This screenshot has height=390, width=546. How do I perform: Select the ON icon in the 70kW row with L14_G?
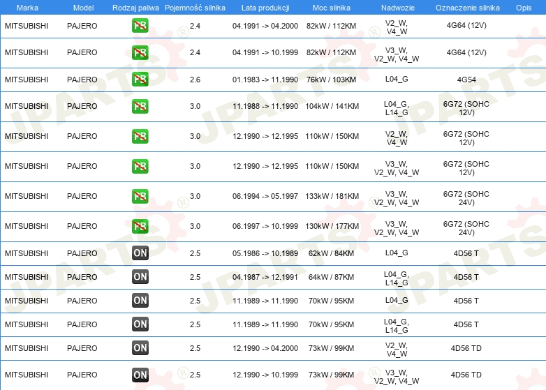click(x=140, y=324)
